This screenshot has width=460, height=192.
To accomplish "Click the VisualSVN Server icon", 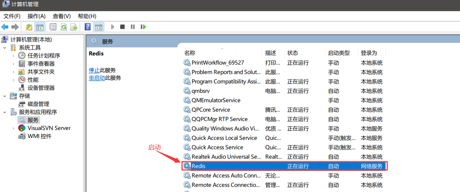I will point(22,128).
